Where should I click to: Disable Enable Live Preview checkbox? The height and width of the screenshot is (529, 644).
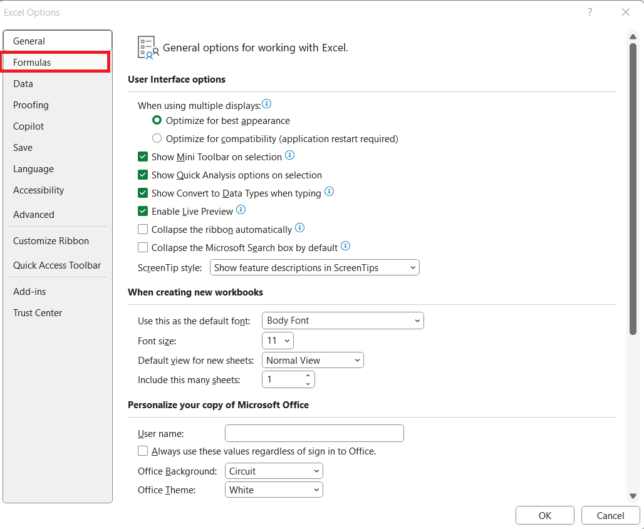(x=142, y=211)
